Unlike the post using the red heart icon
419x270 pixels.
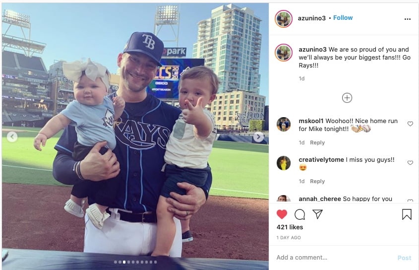click(282, 214)
